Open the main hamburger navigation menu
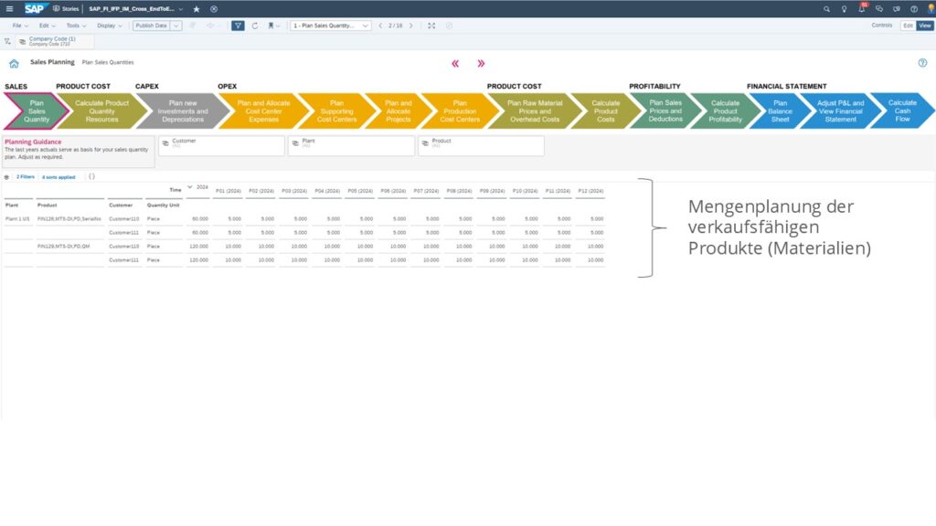 click(9, 8)
